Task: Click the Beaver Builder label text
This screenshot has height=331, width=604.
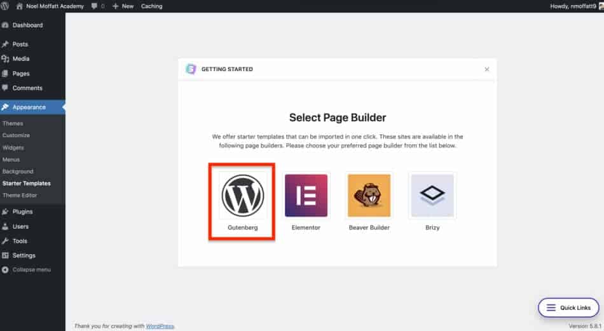Action: click(369, 227)
